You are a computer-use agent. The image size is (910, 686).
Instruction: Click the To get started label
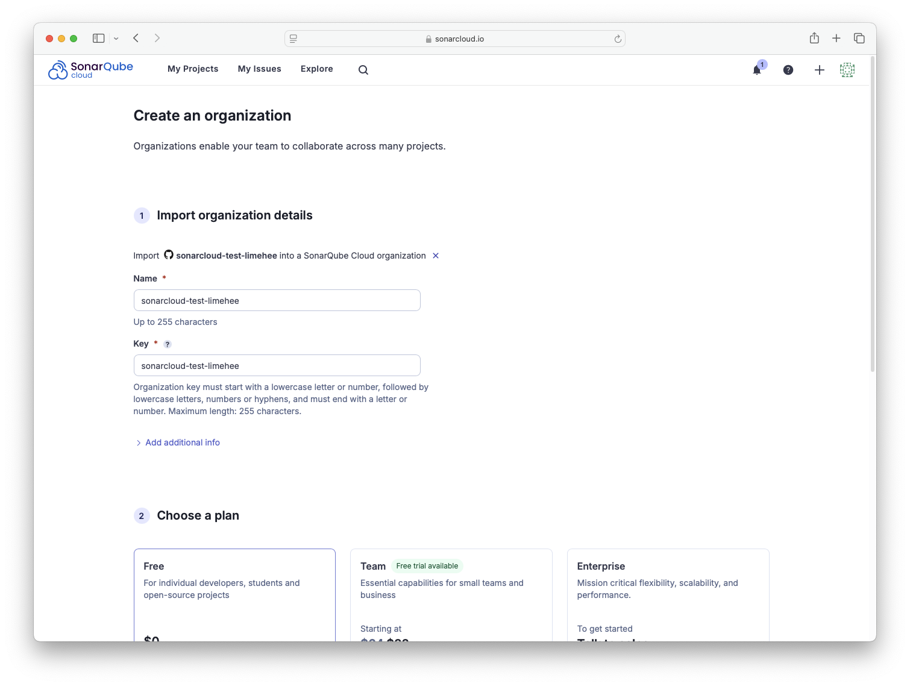click(605, 629)
